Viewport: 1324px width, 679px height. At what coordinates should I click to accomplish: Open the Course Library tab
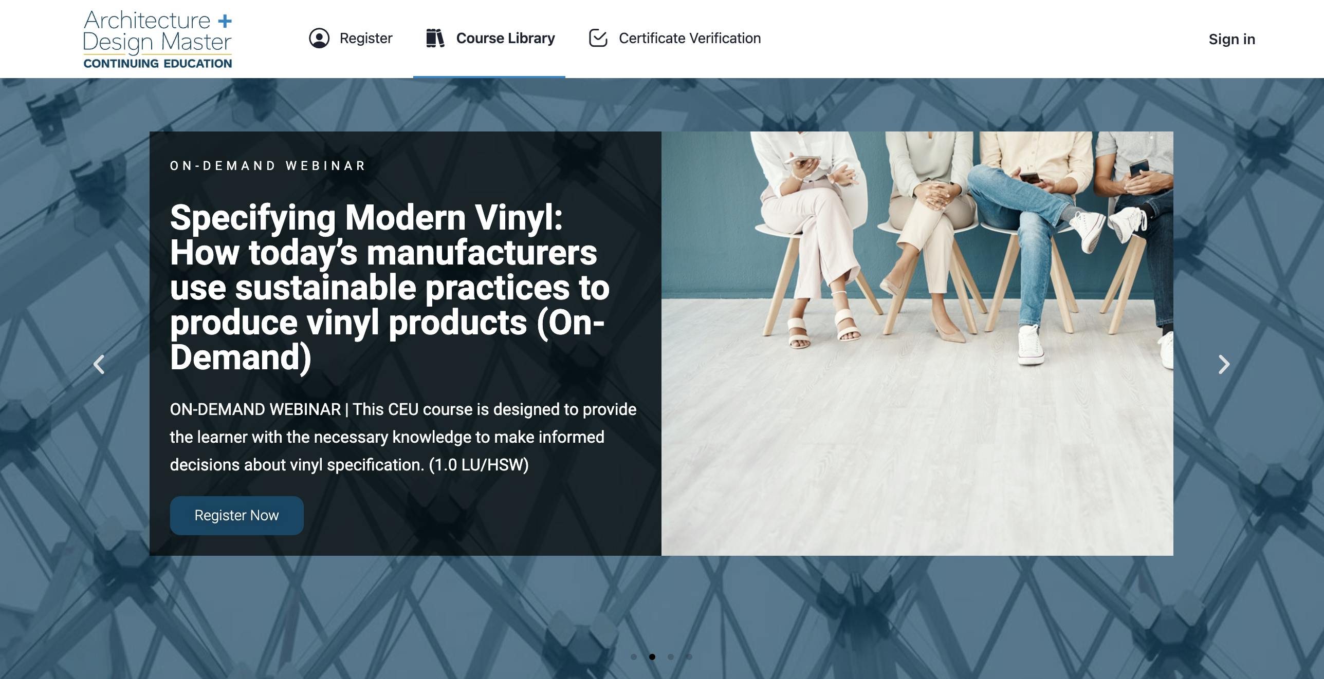click(489, 39)
